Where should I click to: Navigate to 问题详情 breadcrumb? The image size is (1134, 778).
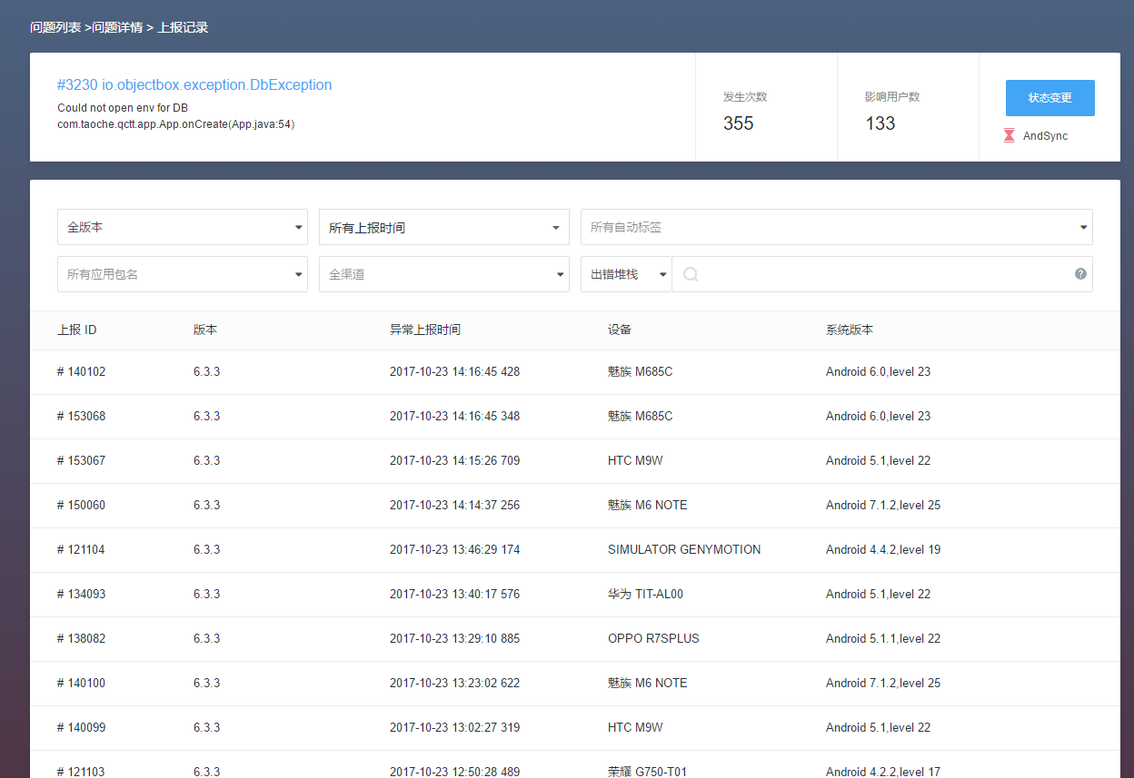coord(117,27)
